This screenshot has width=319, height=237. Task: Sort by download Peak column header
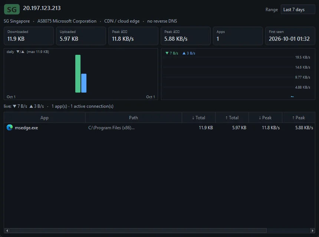pos(265,118)
